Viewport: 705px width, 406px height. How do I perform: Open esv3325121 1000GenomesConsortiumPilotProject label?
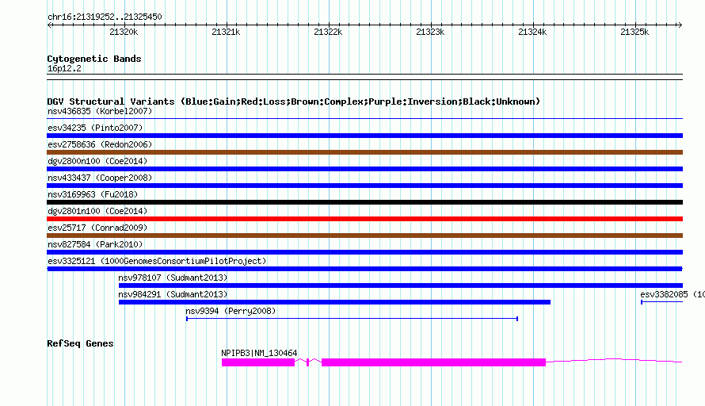point(157,261)
